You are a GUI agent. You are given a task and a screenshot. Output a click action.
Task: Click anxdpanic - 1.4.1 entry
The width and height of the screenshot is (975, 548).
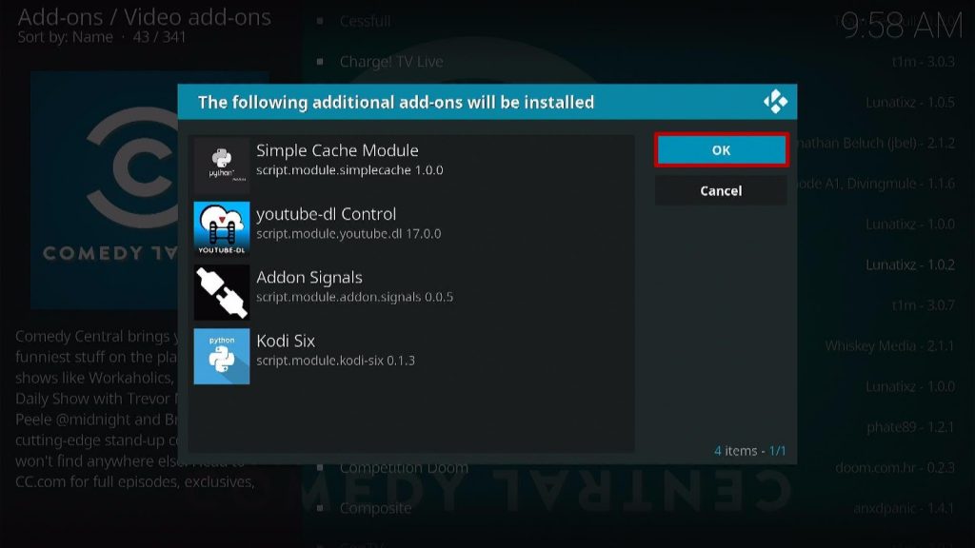click(904, 508)
